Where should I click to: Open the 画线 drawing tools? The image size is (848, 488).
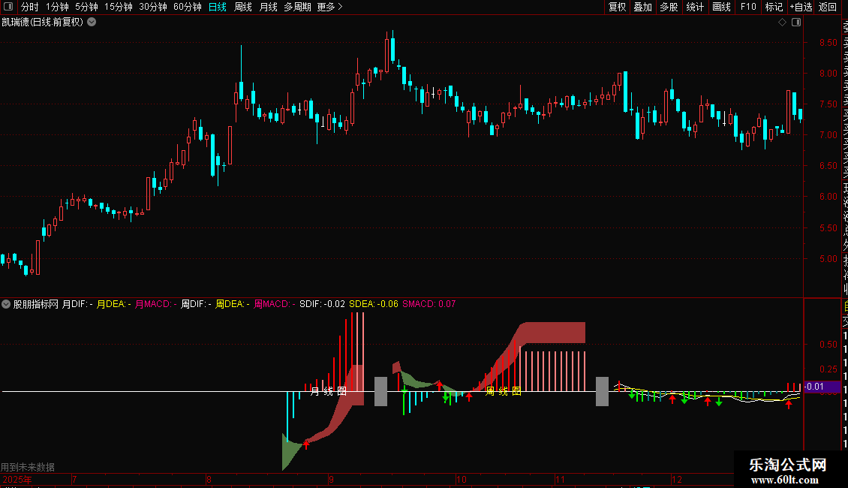pyautogui.click(x=721, y=7)
